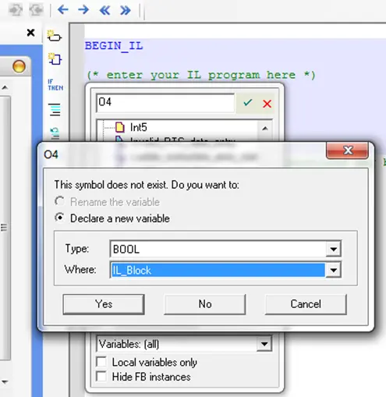386x397 pixels.
Task: Click the indent lines icon in side toolbar
Action: tap(55, 110)
